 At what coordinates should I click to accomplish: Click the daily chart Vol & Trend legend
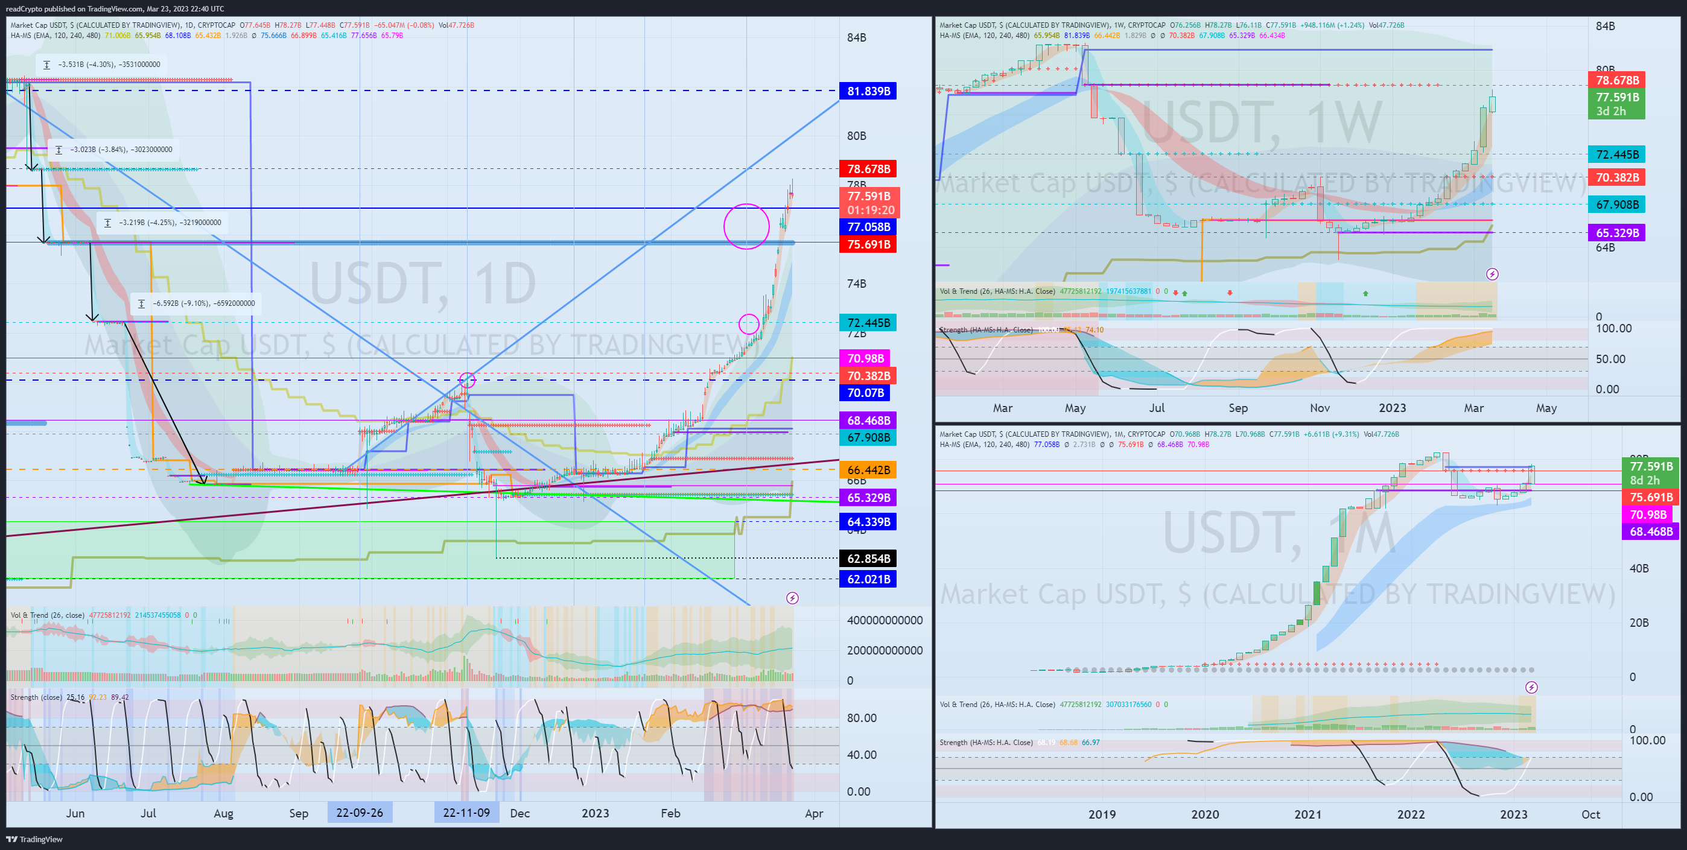coord(103,615)
